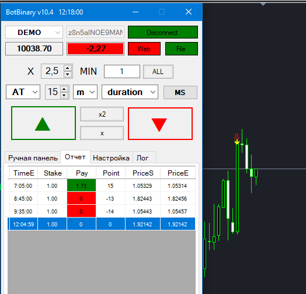
Task: Click the green File button
Action: tap(182, 48)
